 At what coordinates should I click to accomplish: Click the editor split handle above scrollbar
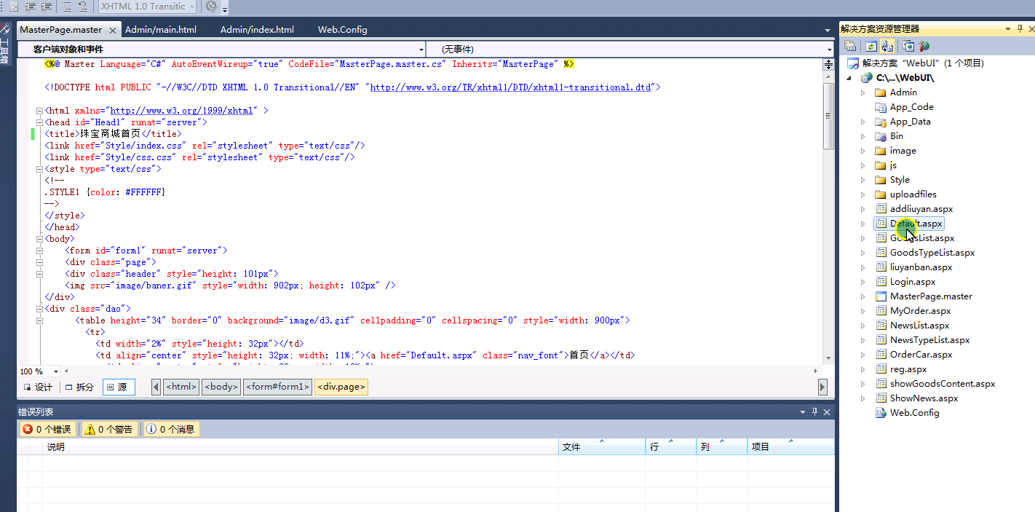pyautogui.click(x=828, y=64)
